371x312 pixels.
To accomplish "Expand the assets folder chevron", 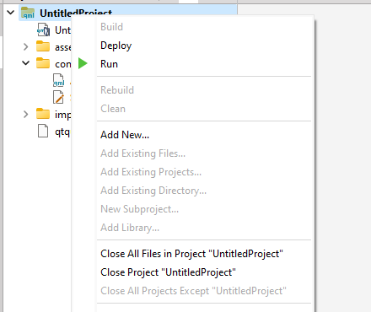I will pos(26,46).
